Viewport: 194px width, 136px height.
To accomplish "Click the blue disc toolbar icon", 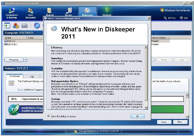I will pos(37,25).
